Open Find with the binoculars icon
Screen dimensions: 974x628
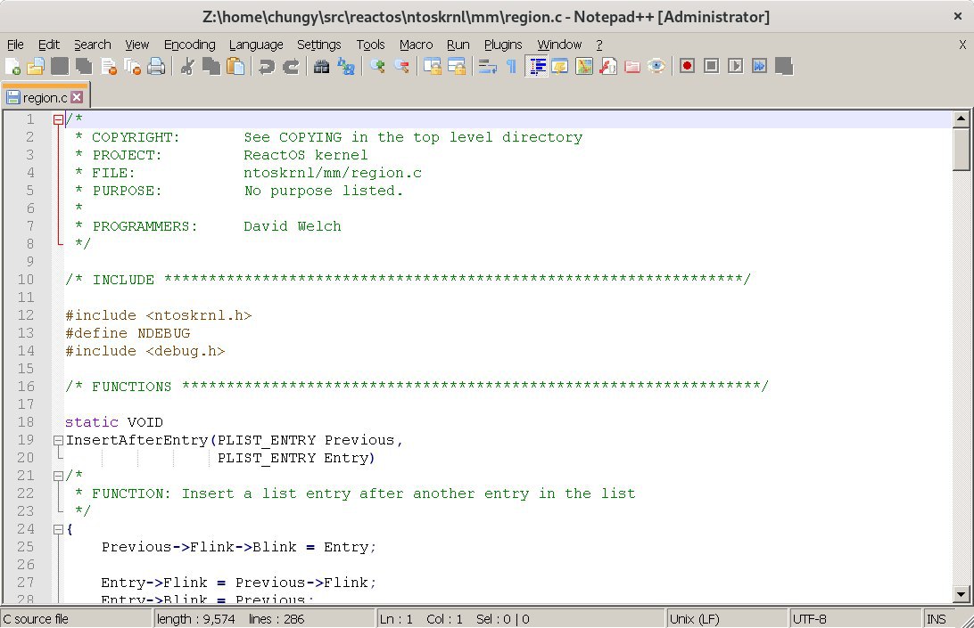pyautogui.click(x=321, y=67)
